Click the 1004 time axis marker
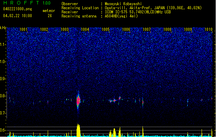This screenshot has width=216, height=137. pyautogui.click(x=85, y=29)
